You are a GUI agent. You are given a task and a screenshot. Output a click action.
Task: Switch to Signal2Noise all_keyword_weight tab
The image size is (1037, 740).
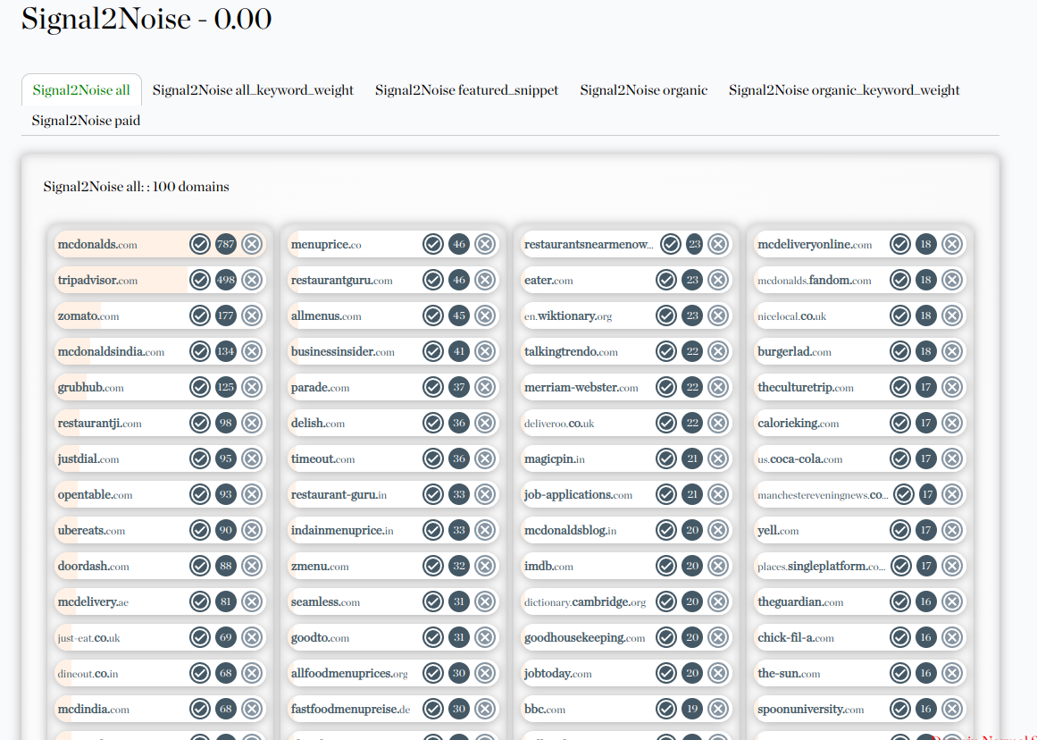254,90
